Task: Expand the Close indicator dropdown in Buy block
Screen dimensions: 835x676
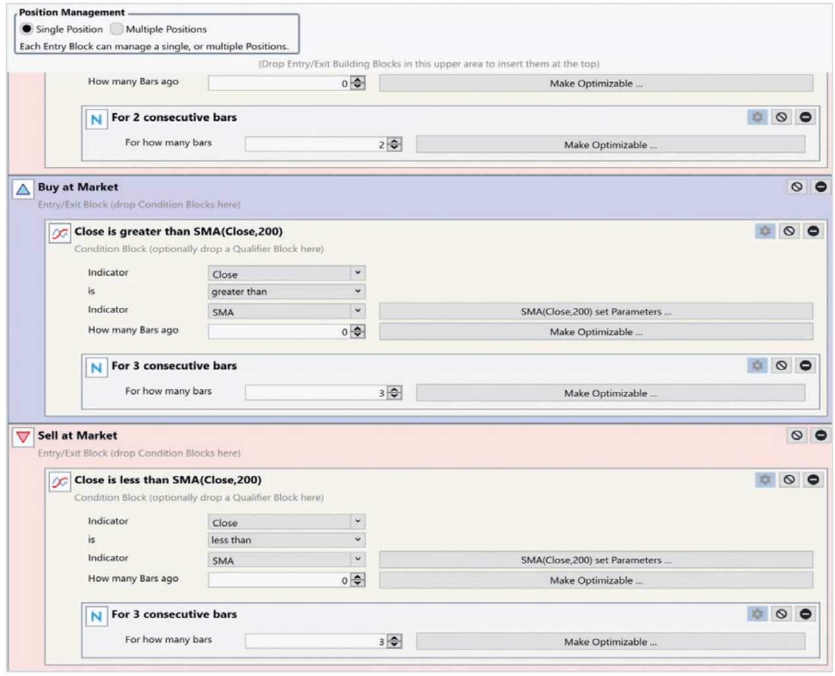Action: point(286,274)
